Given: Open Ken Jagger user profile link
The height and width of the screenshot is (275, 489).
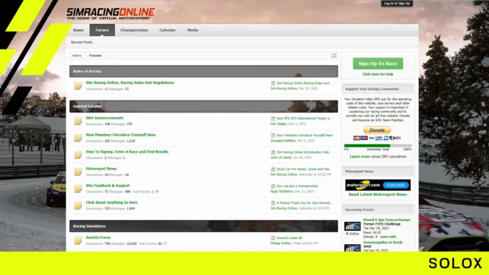Looking at the screenshot, I should 278,124.
